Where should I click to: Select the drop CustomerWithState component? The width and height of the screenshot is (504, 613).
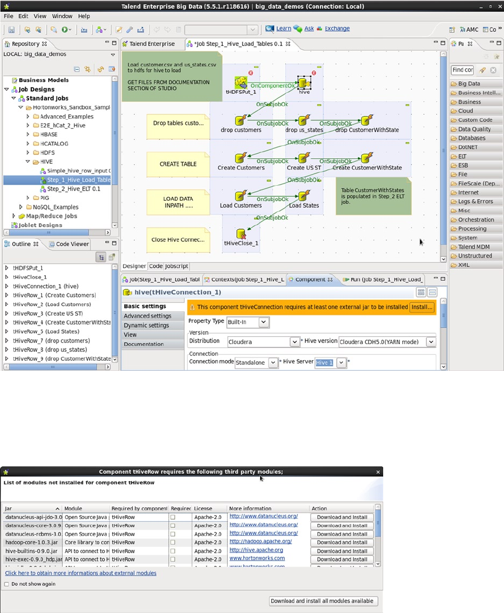tap(367, 120)
